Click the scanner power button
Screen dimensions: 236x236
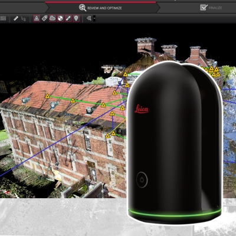[x=142, y=180]
